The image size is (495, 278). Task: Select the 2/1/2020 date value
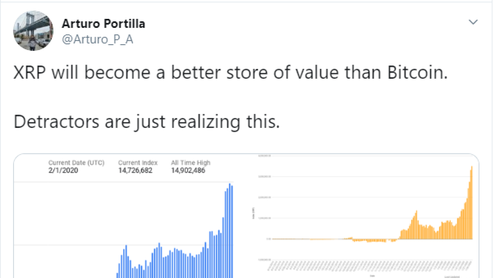point(63,171)
